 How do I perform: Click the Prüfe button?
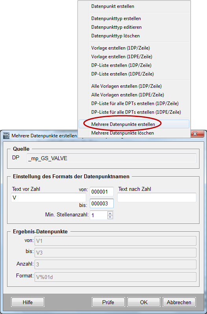(x=108, y=302)
